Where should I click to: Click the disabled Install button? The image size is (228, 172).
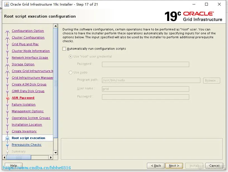point(194,166)
